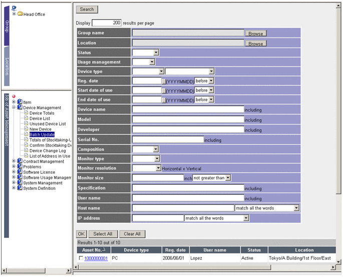343x277 pixels.
Task: Collapse the Device Management tree node
Action: (14, 108)
